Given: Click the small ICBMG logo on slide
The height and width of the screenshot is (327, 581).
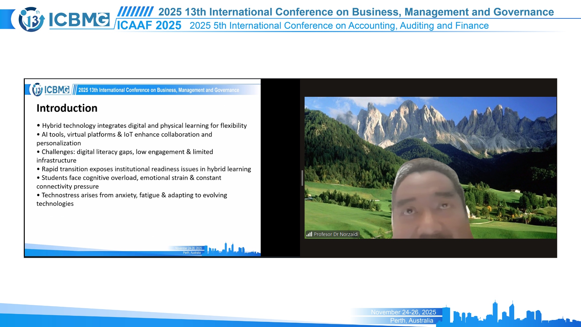Looking at the screenshot, I should pos(57,90).
